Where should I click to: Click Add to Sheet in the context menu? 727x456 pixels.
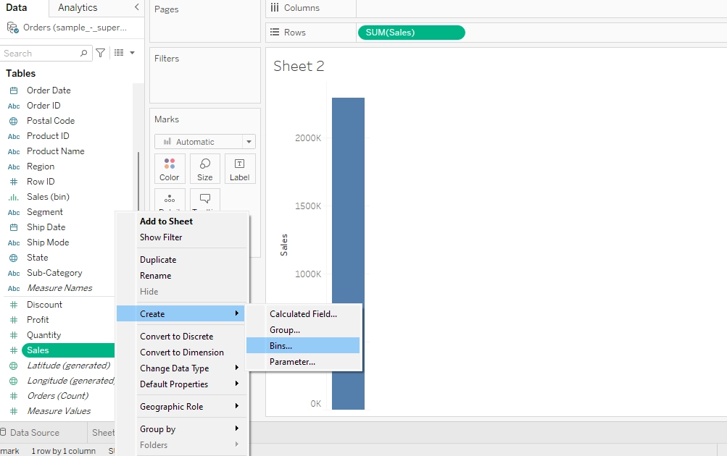coord(166,221)
